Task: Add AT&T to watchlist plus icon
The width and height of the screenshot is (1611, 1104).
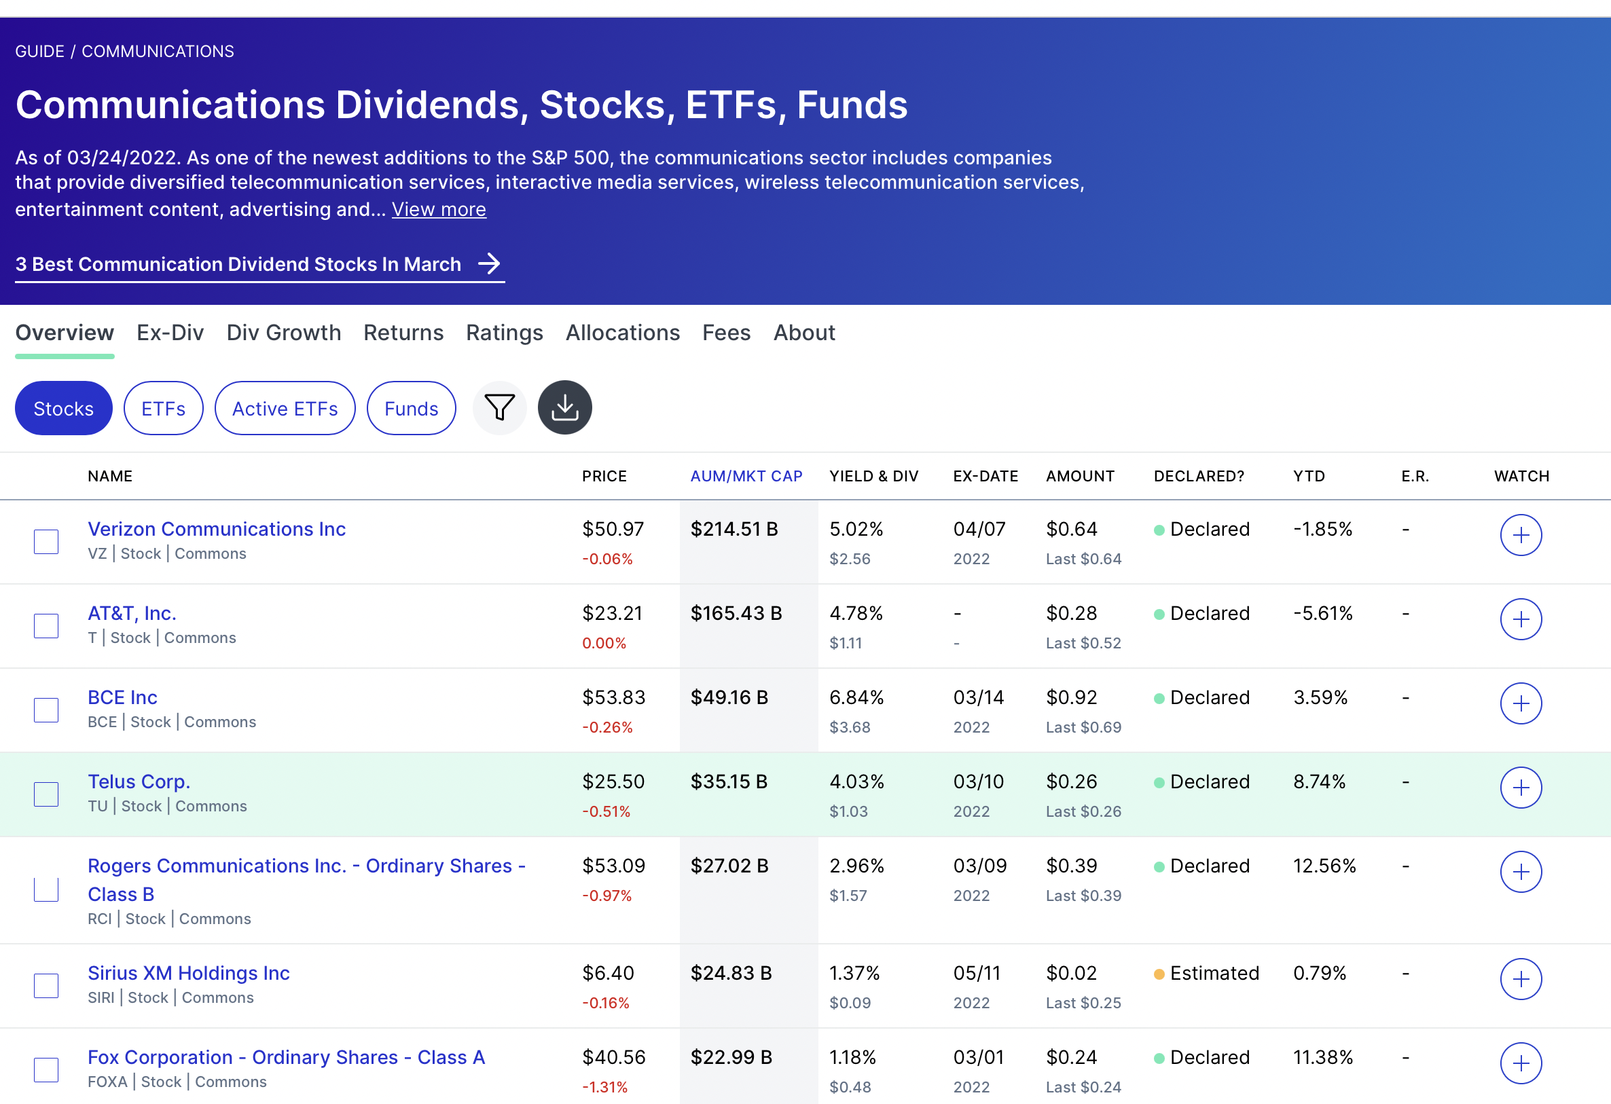Action: click(1520, 620)
